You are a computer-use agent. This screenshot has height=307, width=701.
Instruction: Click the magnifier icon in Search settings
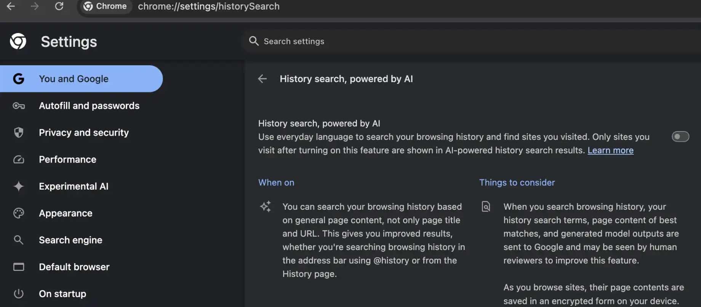[x=254, y=41]
